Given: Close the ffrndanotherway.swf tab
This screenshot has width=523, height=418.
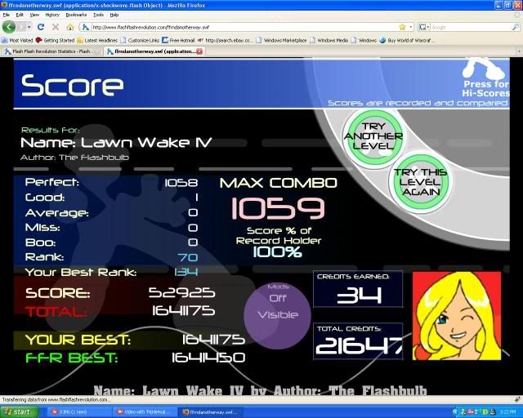Looking at the screenshot, I should [x=199, y=51].
